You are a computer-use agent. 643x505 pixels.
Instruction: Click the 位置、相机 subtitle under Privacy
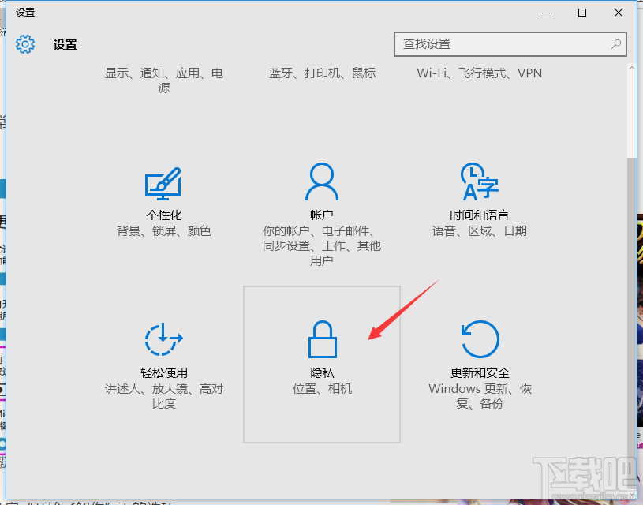(x=322, y=390)
